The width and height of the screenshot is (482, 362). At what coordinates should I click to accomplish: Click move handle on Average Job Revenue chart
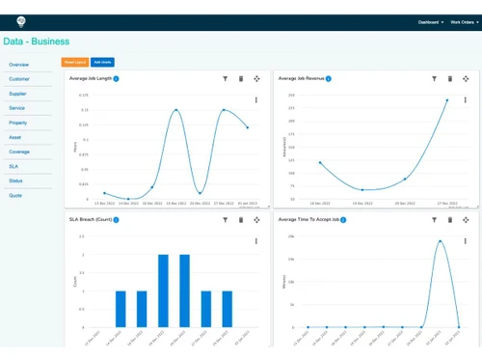point(466,78)
